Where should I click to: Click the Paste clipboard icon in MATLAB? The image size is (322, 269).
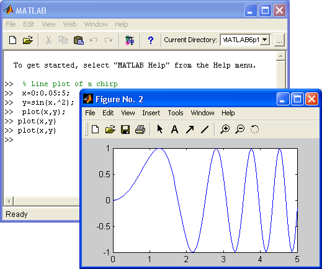click(x=79, y=40)
